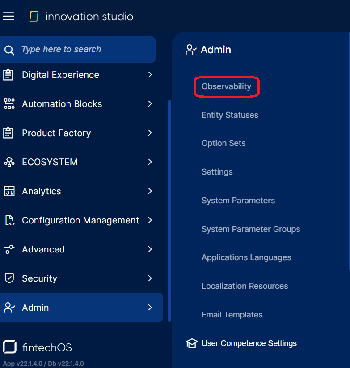Click the Analytics chart icon
This screenshot has width=350, height=368.
pos(9,191)
